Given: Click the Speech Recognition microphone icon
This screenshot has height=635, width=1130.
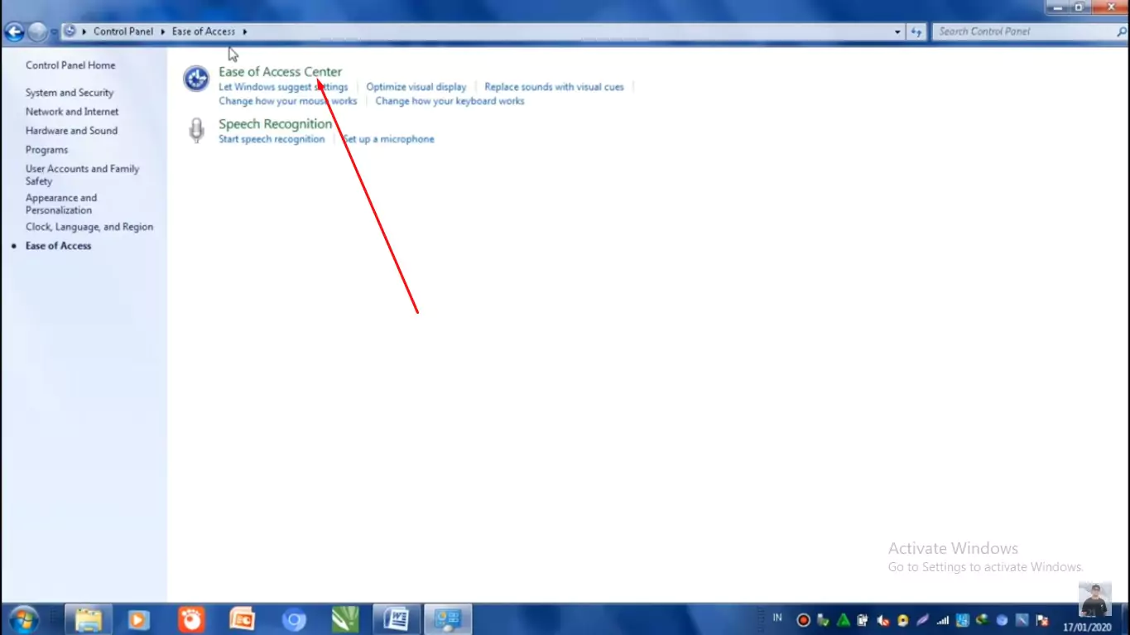Looking at the screenshot, I should (196, 130).
